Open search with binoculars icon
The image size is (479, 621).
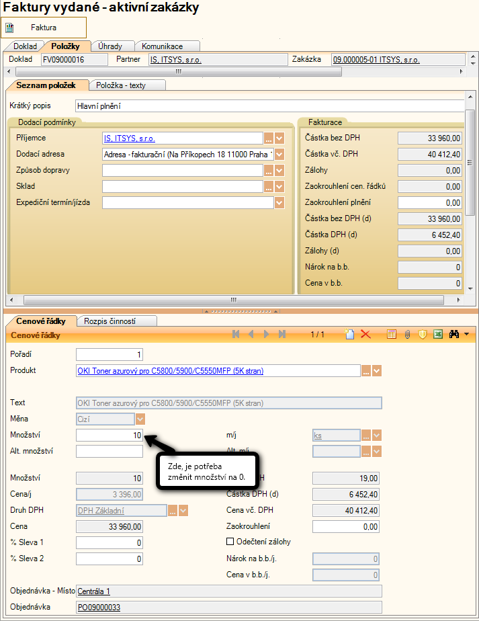pos(455,334)
